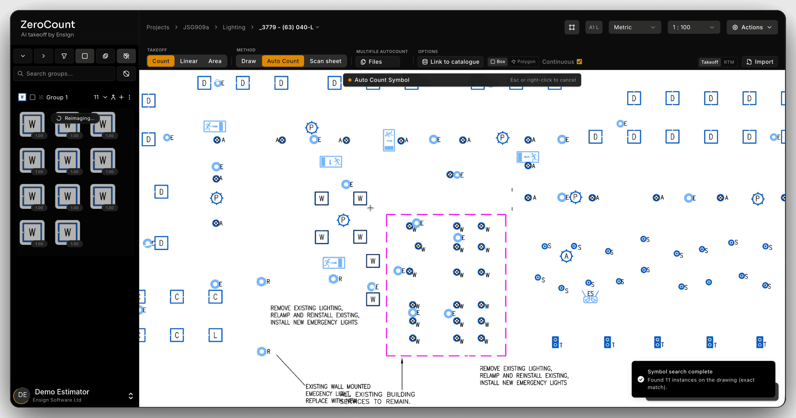The height and width of the screenshot is (418, 796).
Task: Switch to RTM mode
Action: coord(729,62)
